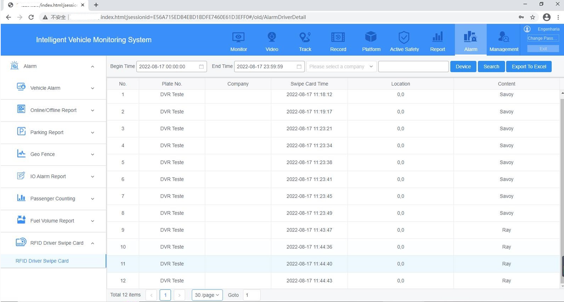Open the company selection dropdown
Image resolution: width=564 pixels, height=302 pixels.
pyautogui.click(x=341, y=66)
